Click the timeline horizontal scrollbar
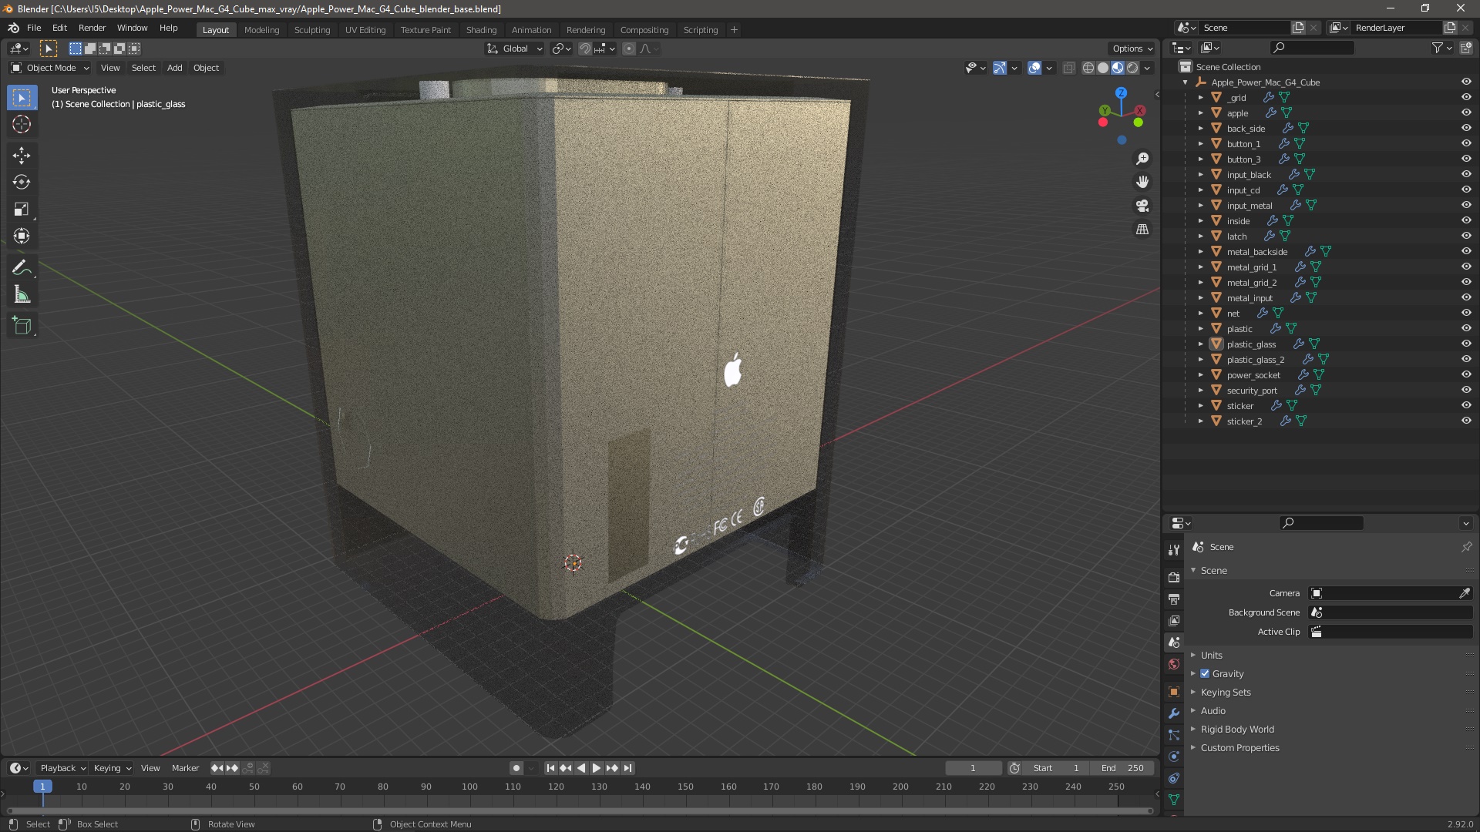 580,810
